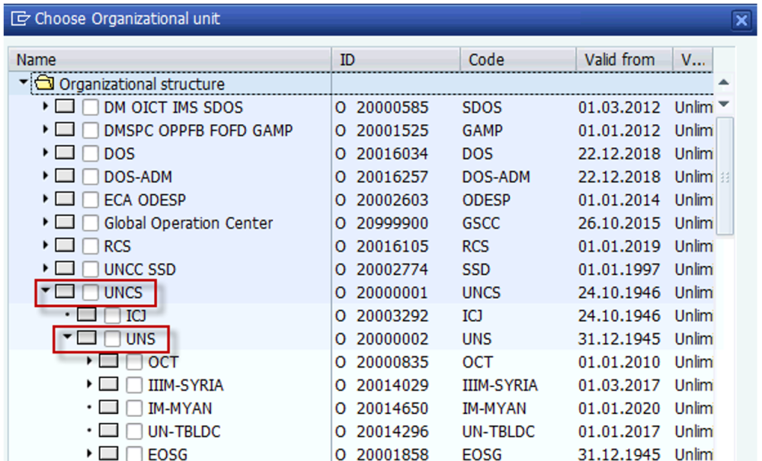Select the DOS checkbox
Screen dimensions: 762x461
pos(91,153)
